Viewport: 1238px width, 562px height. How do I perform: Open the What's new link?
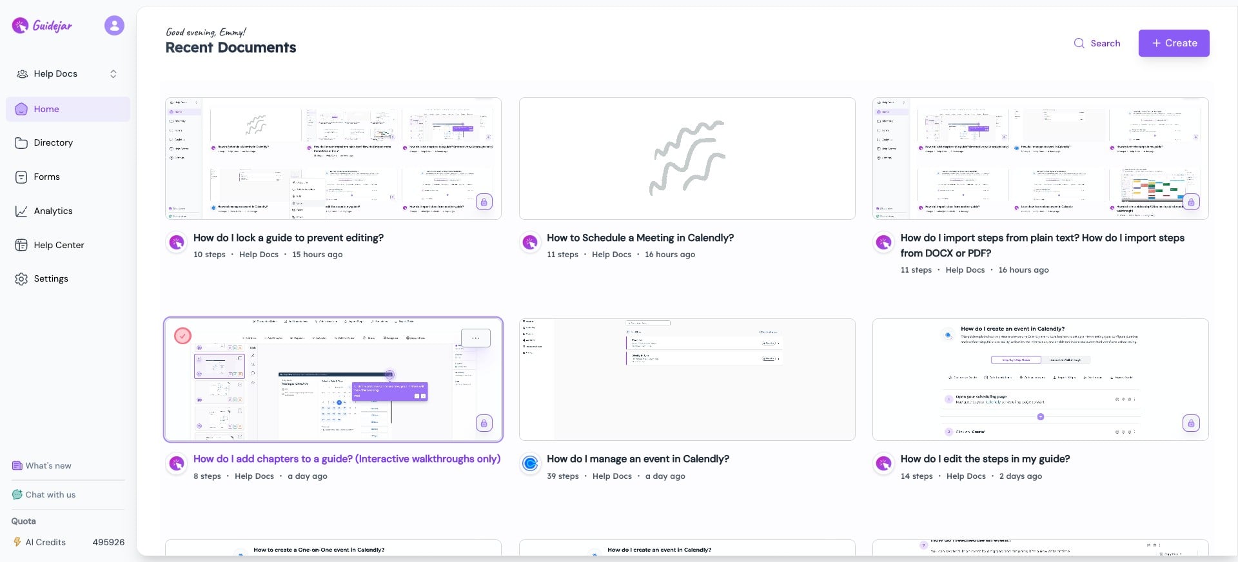pos(48,466)
